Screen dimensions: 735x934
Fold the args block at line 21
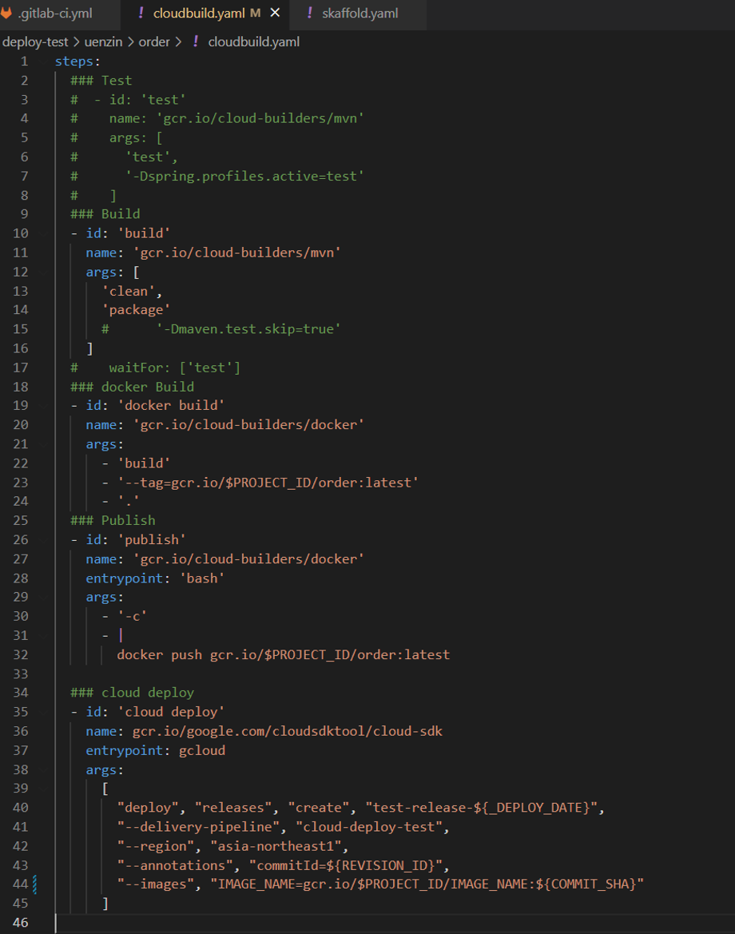coord(44,444)
